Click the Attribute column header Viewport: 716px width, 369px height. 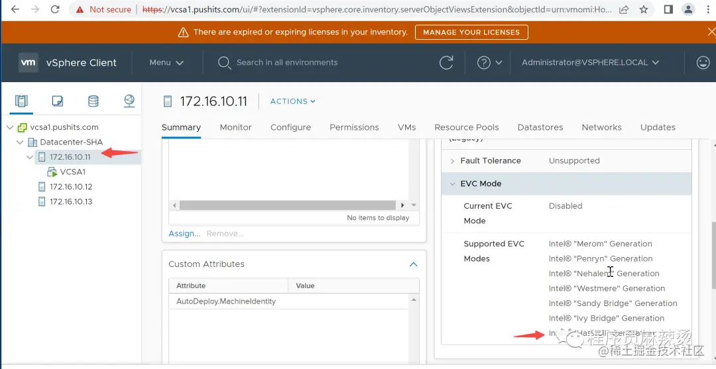(228, 286)
